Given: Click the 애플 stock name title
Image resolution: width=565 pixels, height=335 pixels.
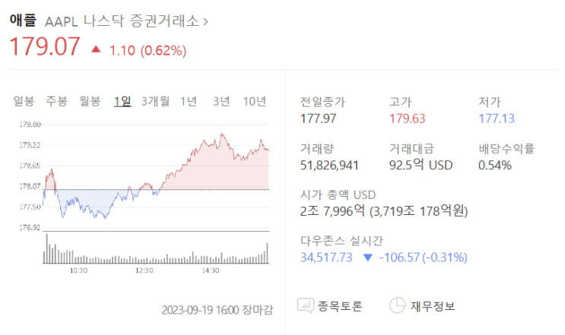Looking at the screenshot, I should tap(22, 21).
